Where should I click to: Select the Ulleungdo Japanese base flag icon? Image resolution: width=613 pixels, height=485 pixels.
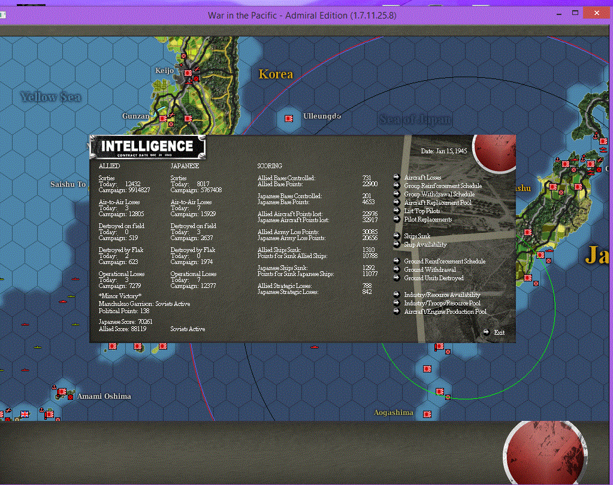(289, 119)
